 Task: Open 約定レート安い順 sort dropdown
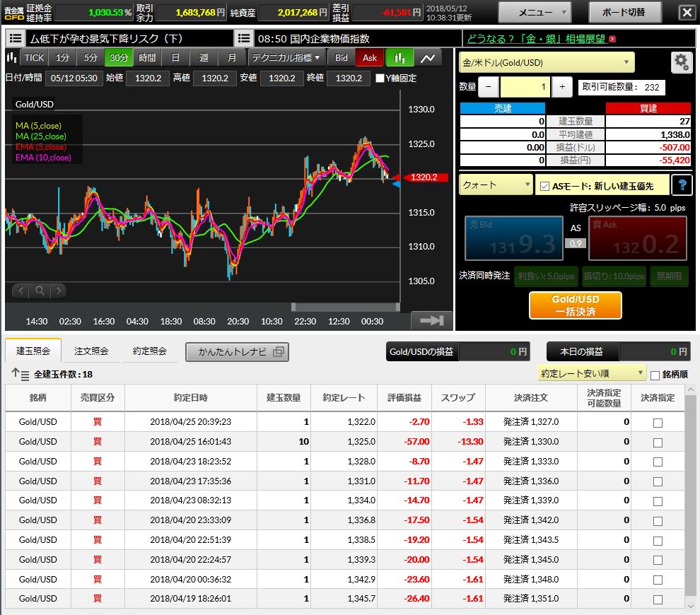point(592,373)
